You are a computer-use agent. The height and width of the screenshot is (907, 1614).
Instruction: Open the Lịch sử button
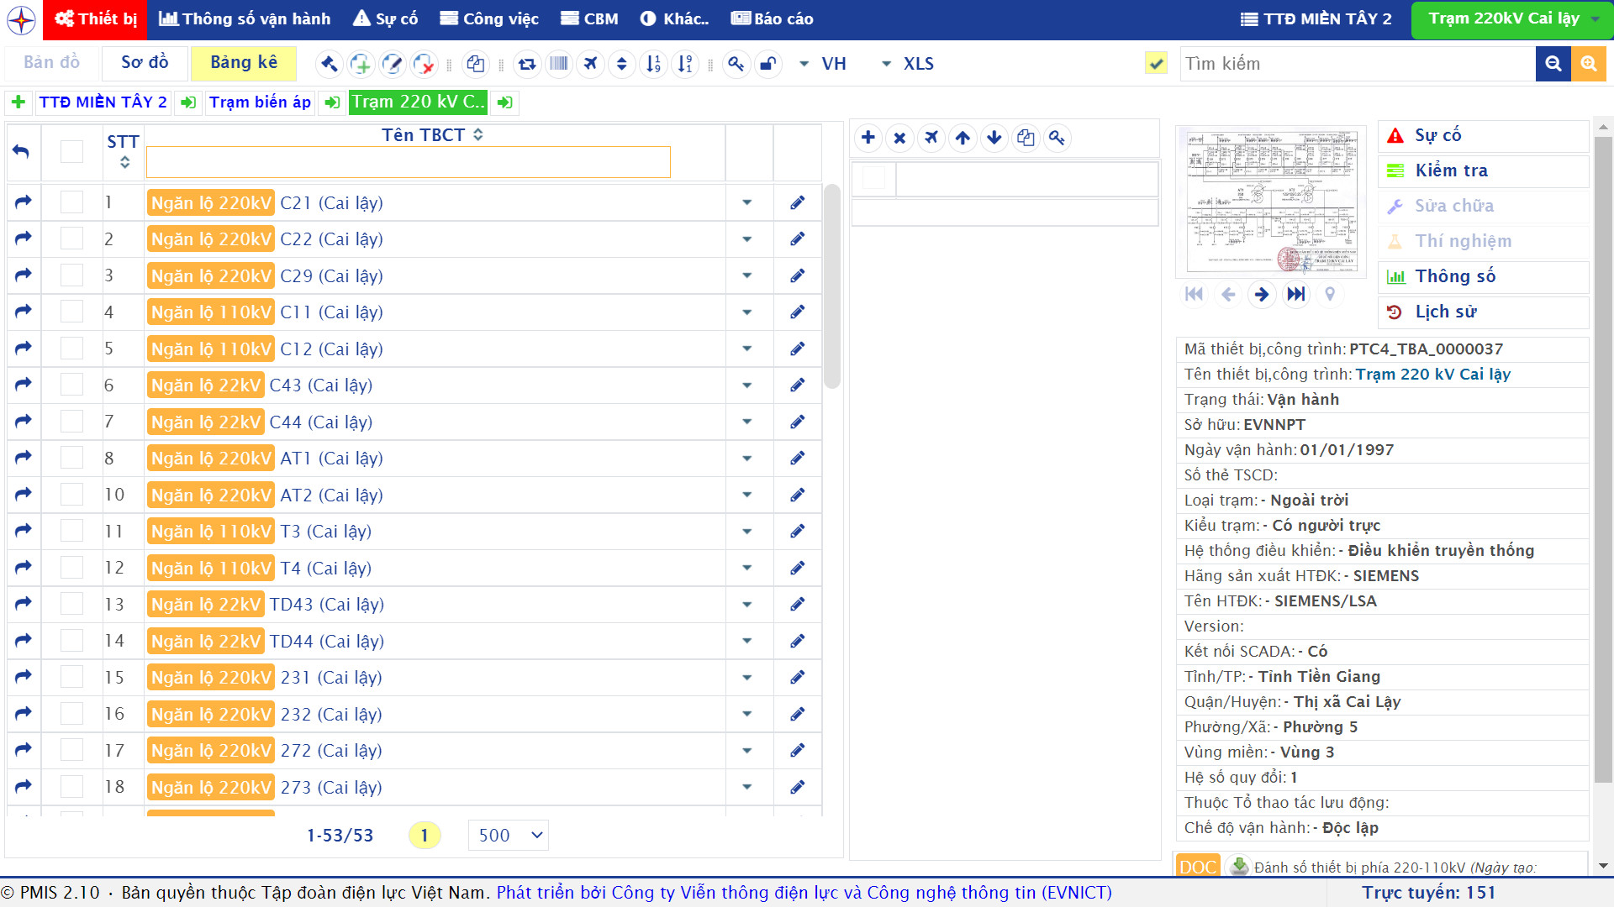click(1445, 312)
